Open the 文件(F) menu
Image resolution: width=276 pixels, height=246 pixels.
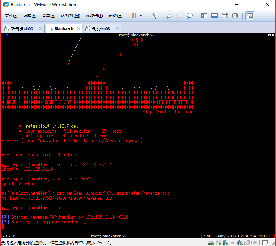tap(11, 16)
